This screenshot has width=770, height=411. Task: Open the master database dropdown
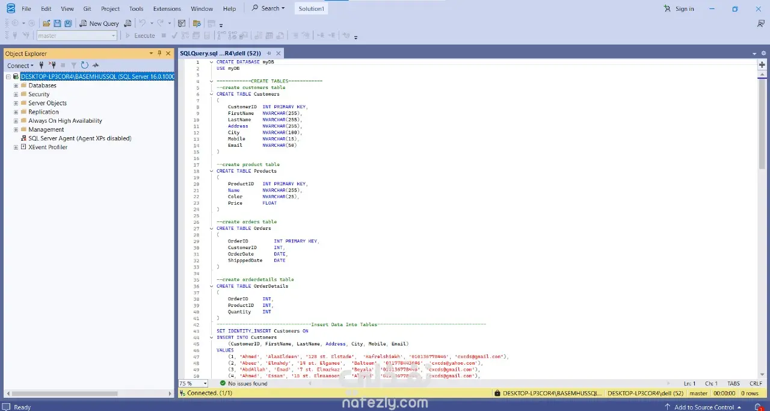113,36
